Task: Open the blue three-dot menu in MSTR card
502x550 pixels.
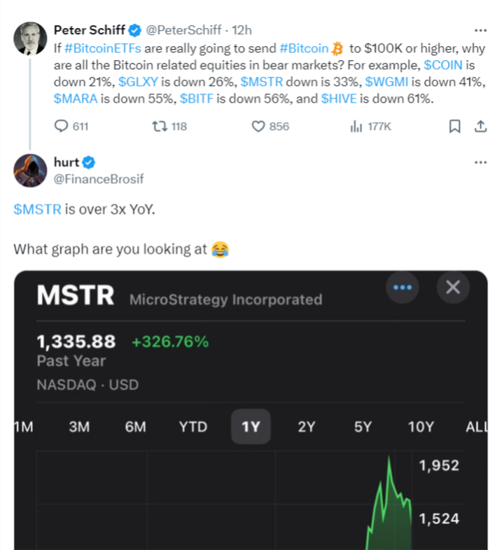Action: pos(403,288)
